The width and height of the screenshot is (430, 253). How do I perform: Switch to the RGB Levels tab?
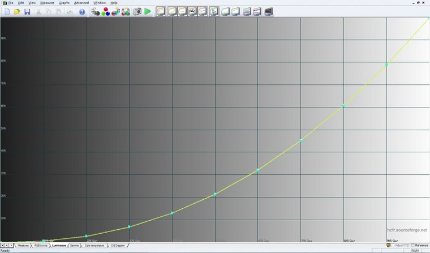(x=41, y=245)
